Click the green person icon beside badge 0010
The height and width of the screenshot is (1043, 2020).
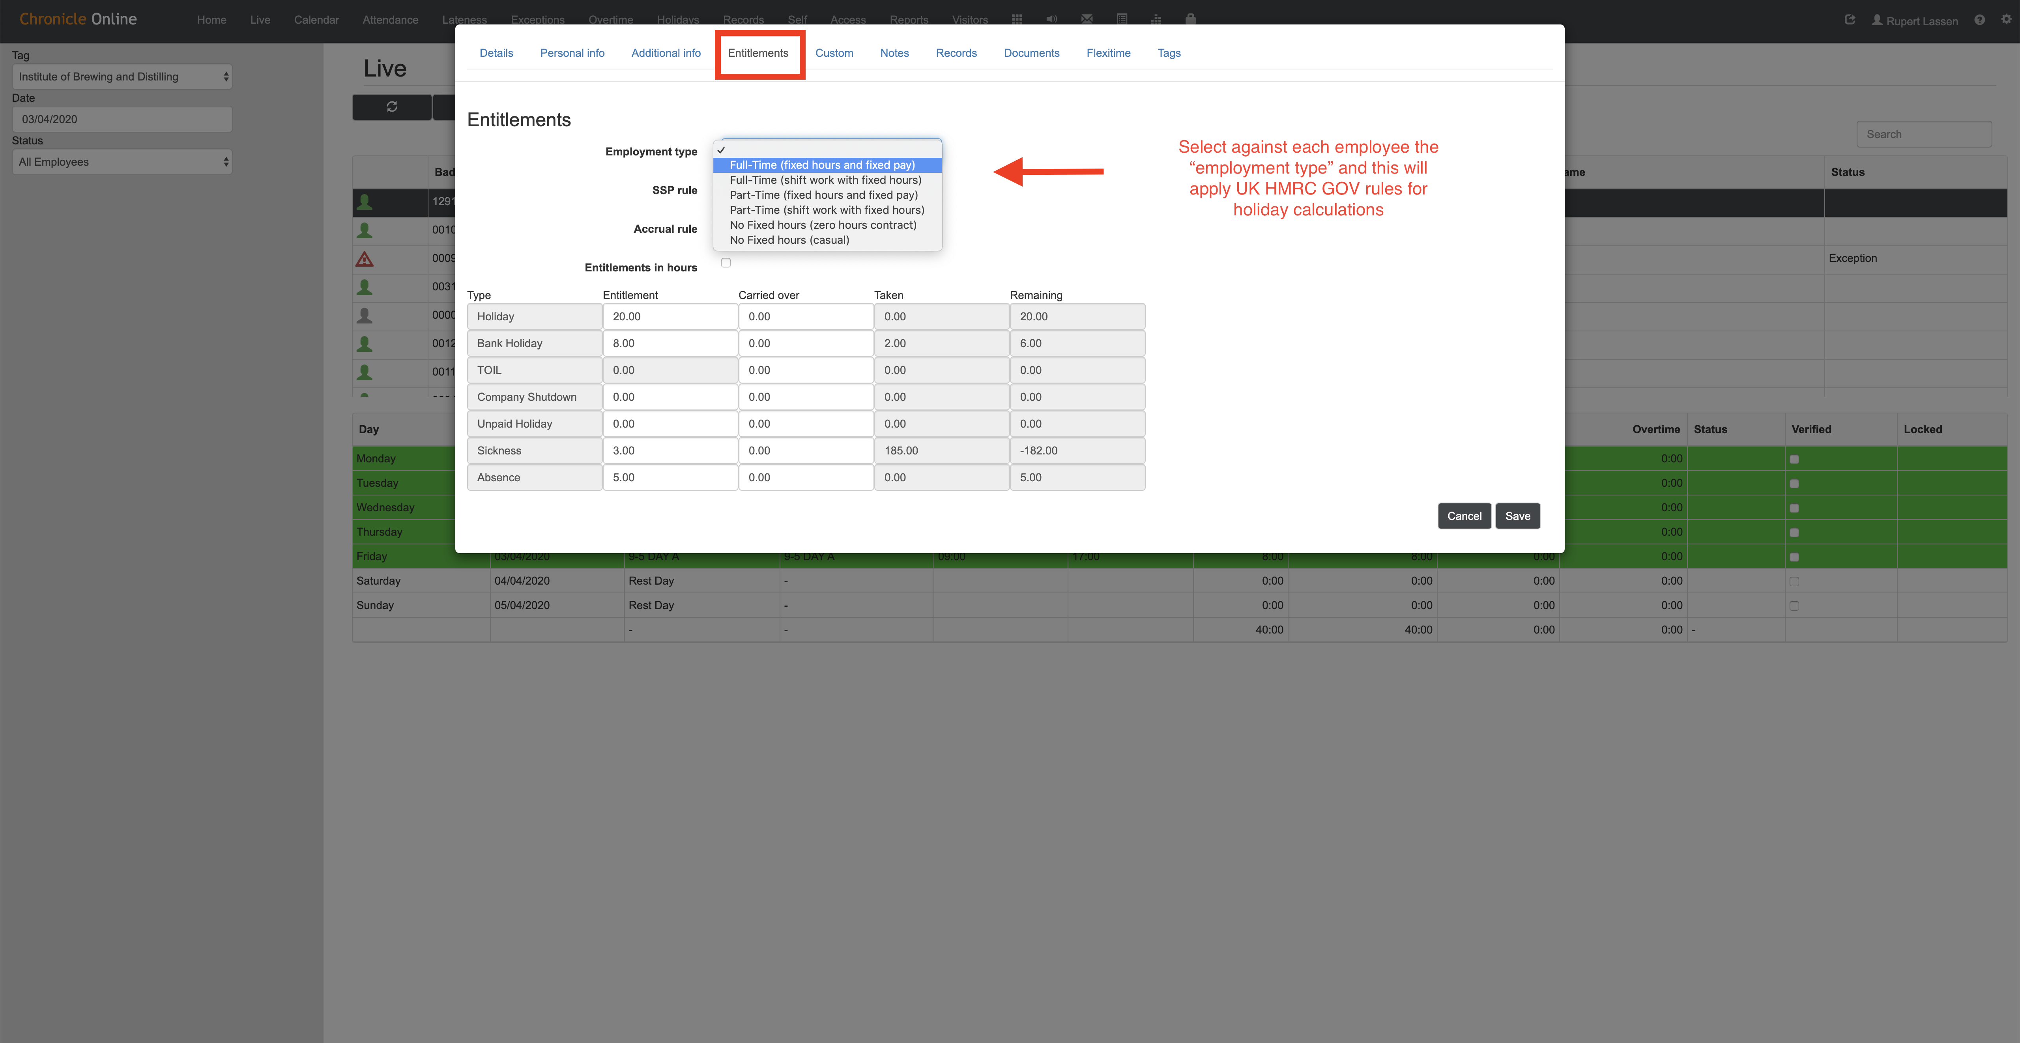coord(365,230)
